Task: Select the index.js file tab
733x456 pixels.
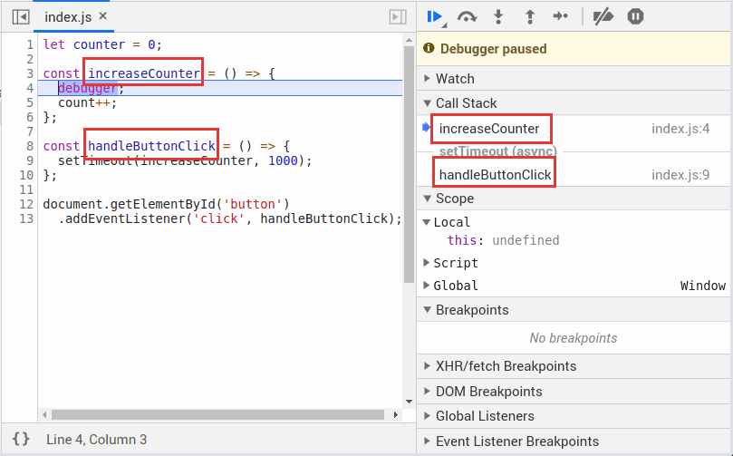Action: (69, 17)
